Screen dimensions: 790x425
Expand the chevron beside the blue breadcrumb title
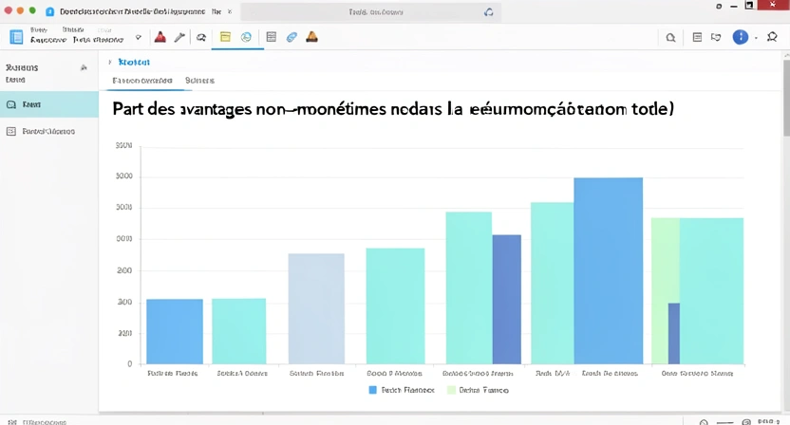pyautogui.click(x=110, y=62)
